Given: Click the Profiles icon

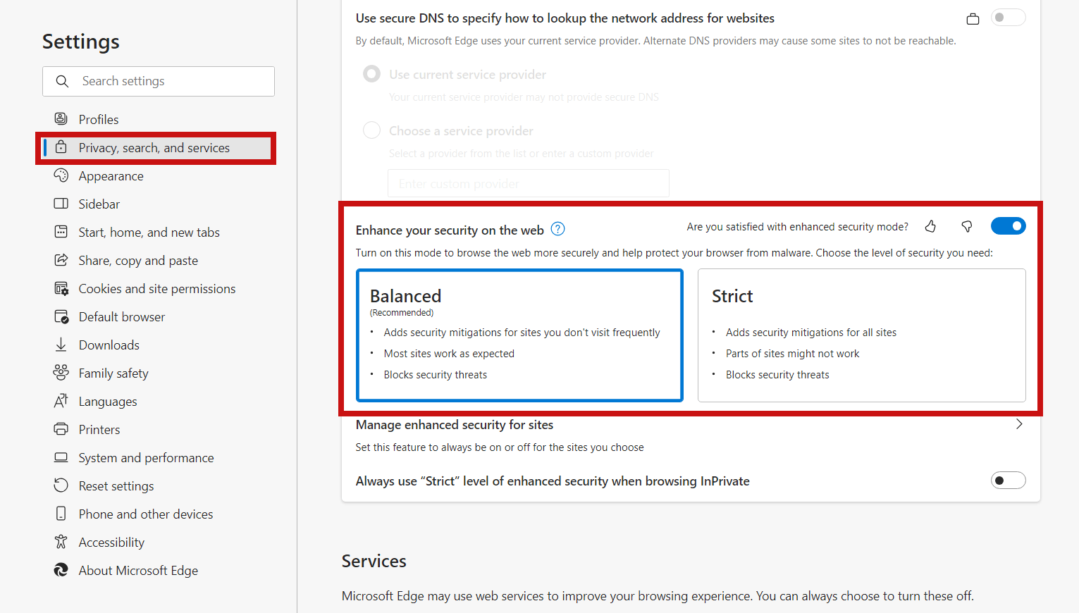Looking at the screenshot, I should click(61, 118).
